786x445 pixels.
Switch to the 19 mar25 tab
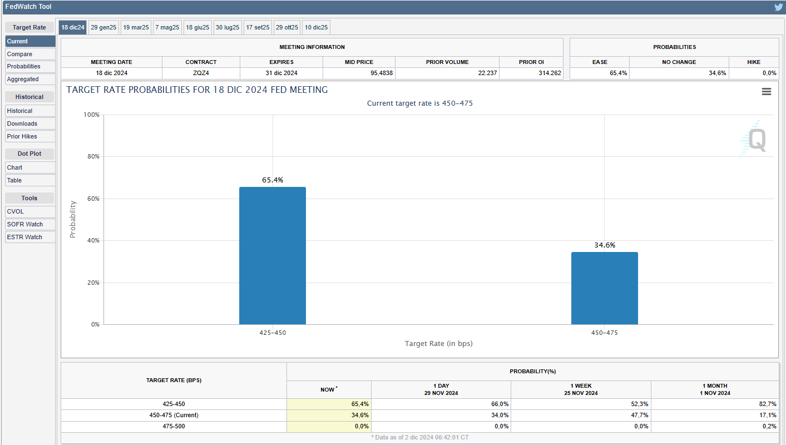click(136, 27)
